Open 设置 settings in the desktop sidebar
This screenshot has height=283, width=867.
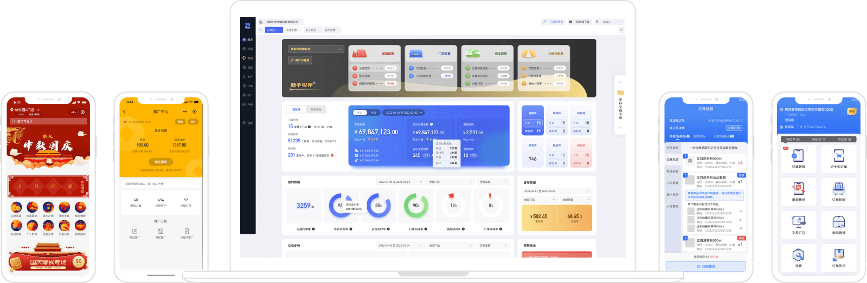pyautogui.click(x=247, y=123)
